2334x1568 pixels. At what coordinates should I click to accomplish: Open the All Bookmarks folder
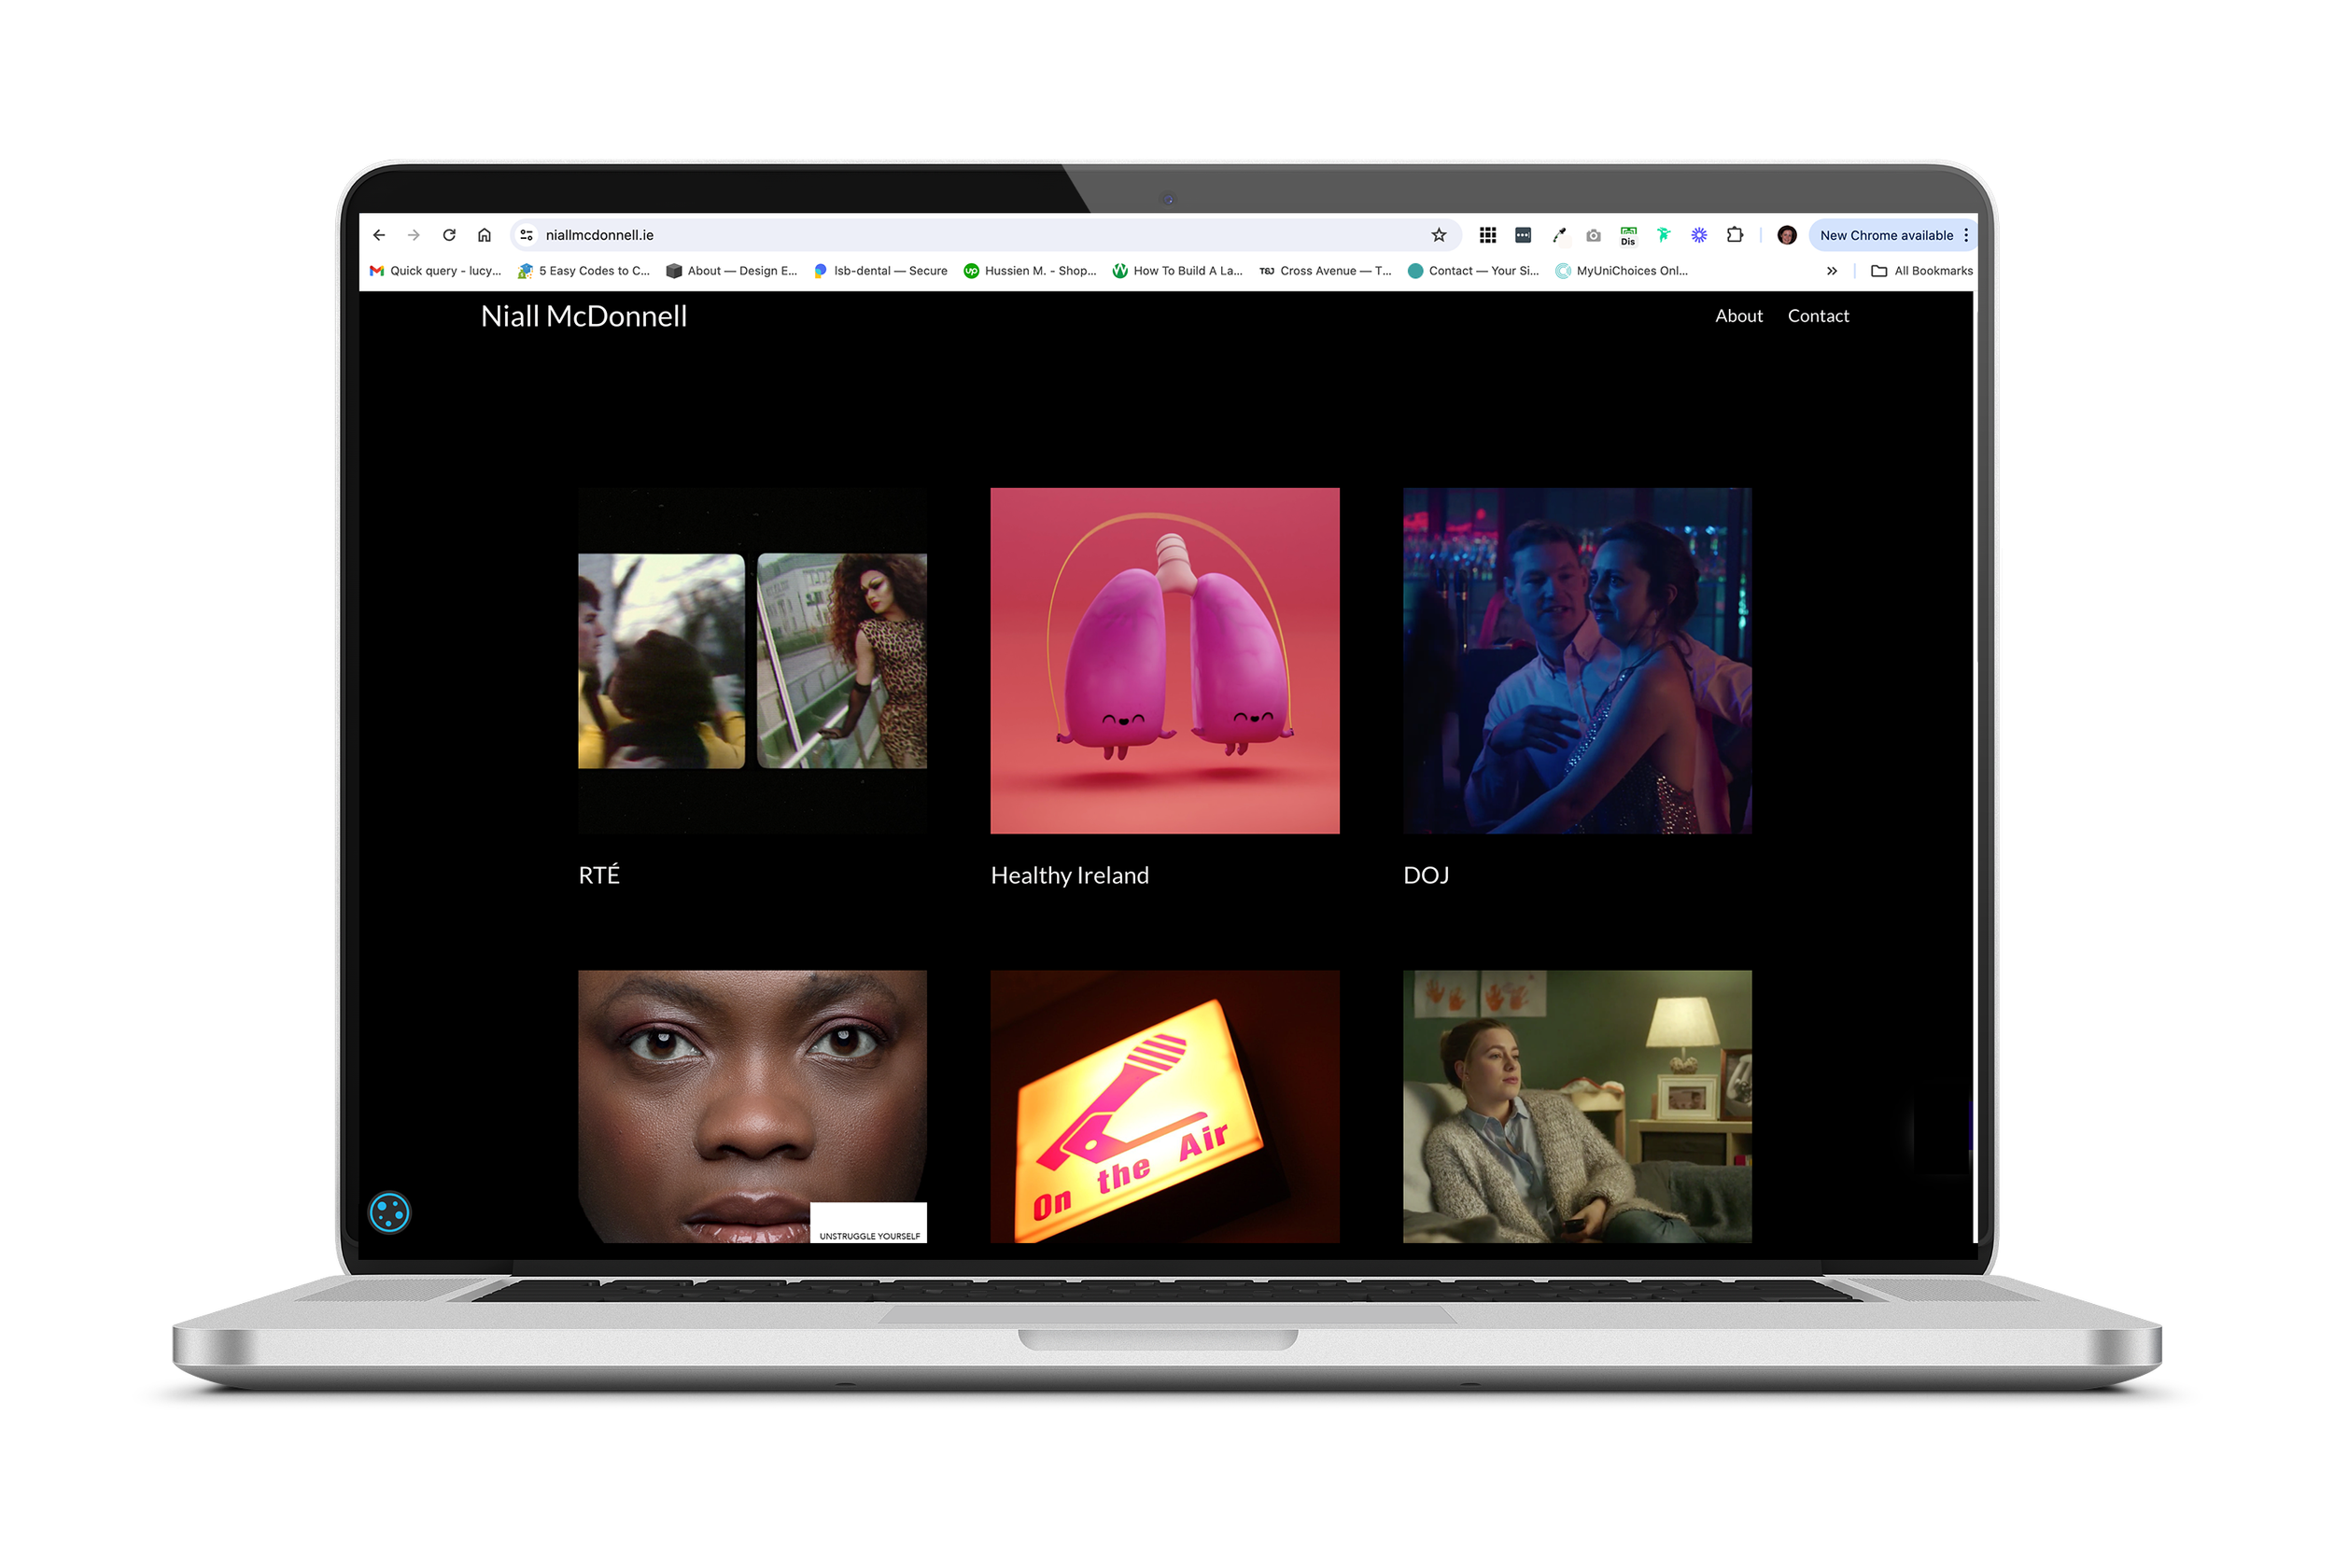click(1921, 271)
